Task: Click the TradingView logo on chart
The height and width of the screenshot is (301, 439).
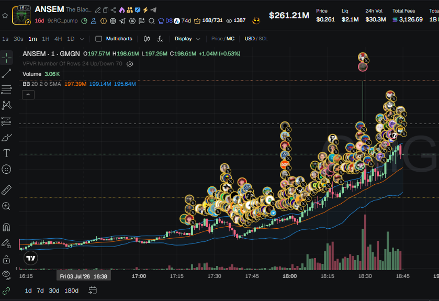Action: tap(31, 258)
